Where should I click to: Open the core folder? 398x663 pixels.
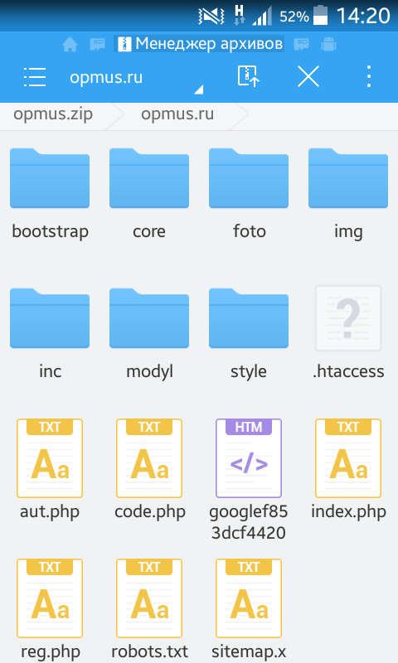[149, 194]
